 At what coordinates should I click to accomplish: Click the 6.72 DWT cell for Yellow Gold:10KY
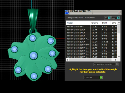(106, 30)
